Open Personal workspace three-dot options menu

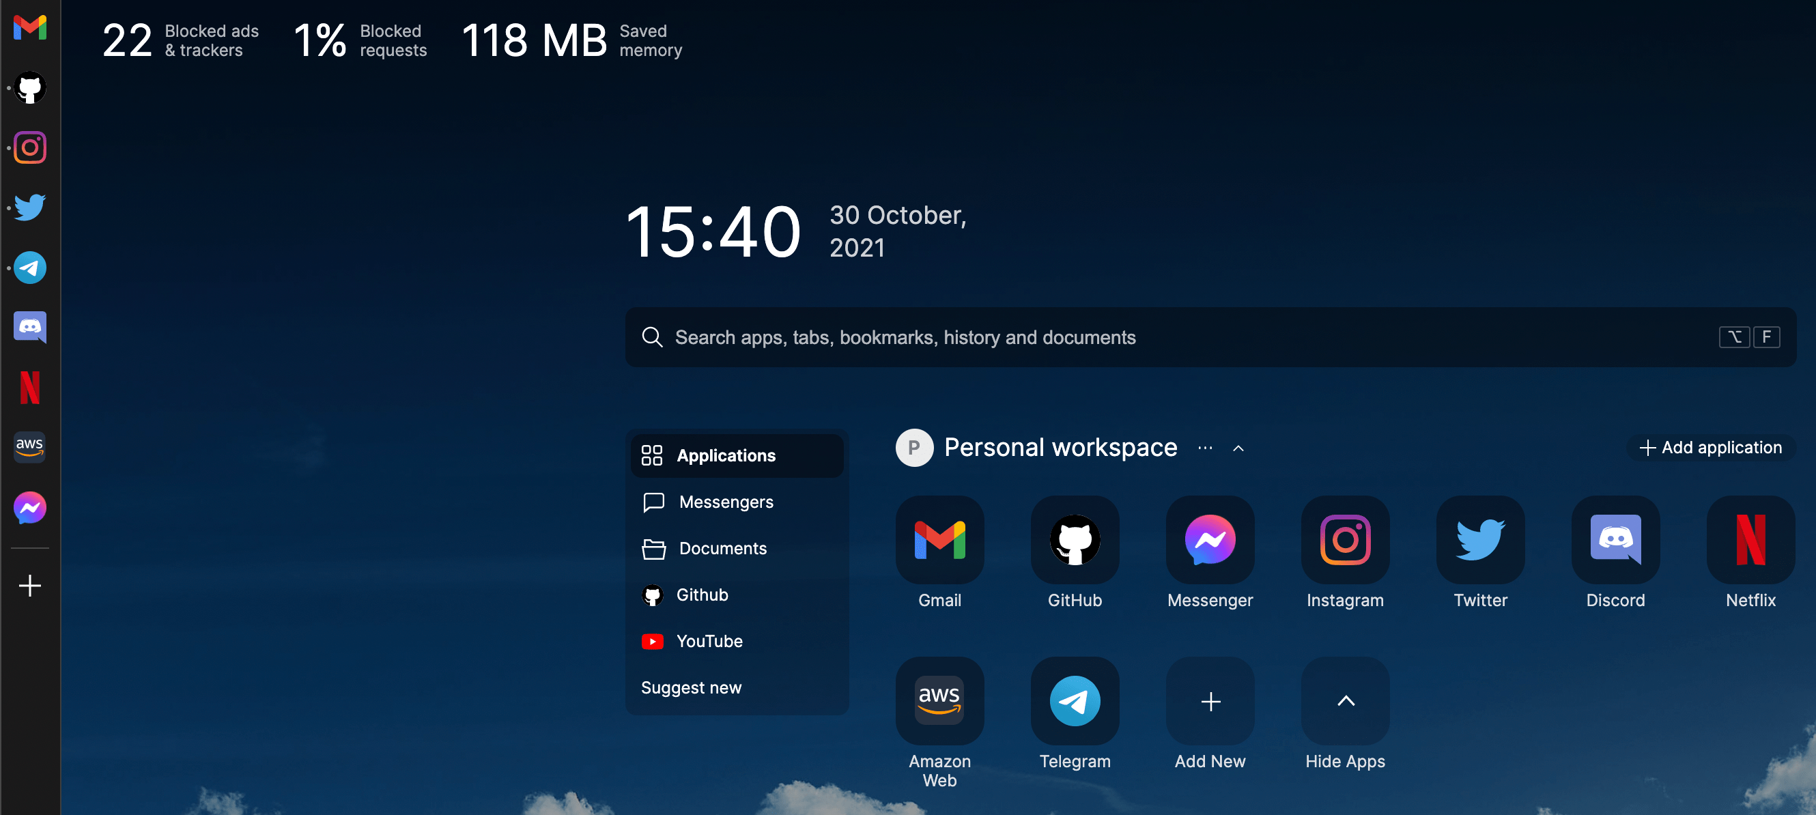point(1205,448)
